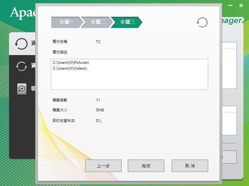This screenshot has height=186, width=249.
Task: Minimize the main application window
Action: (x=230, y=6)
